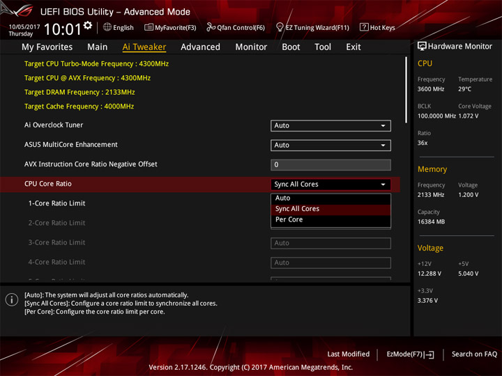Screen dimensions: 502x376
Task: Click 4-Core Ratio Limit Auto field
Action: (x=330, y=263)
